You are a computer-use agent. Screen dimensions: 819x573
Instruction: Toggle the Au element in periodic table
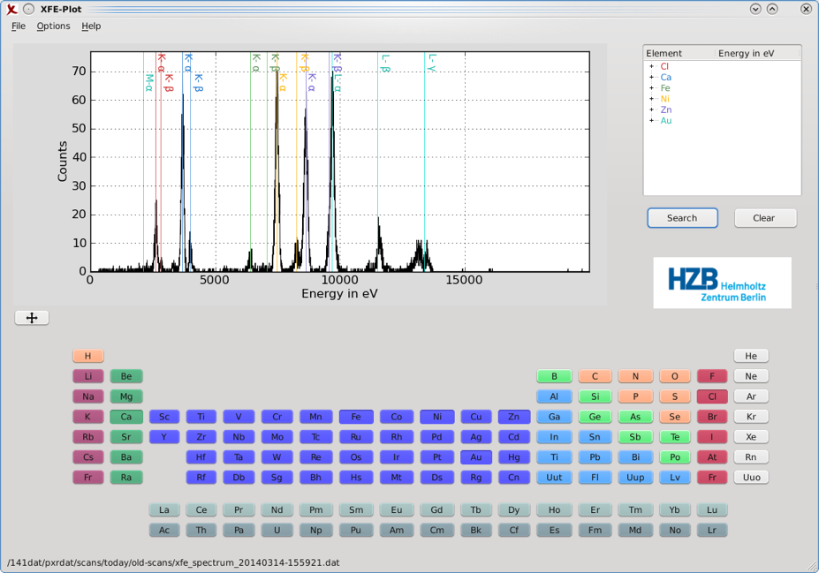(476, 457)
